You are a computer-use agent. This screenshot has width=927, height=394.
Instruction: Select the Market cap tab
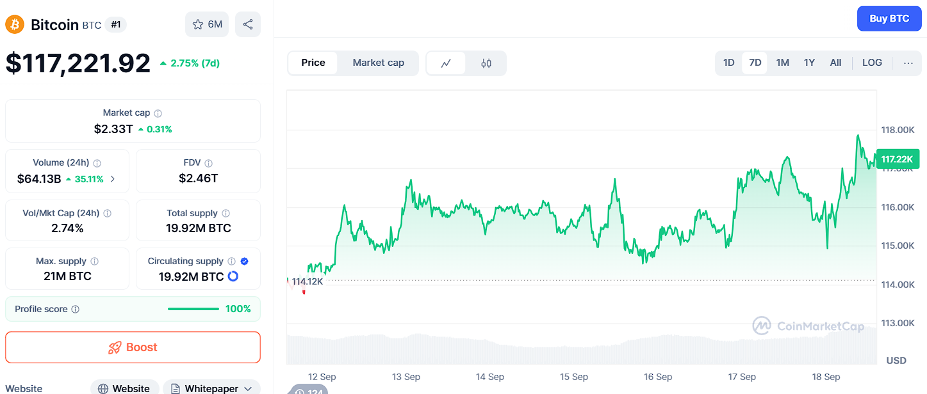pyautogui.click(x=379, y=63)
